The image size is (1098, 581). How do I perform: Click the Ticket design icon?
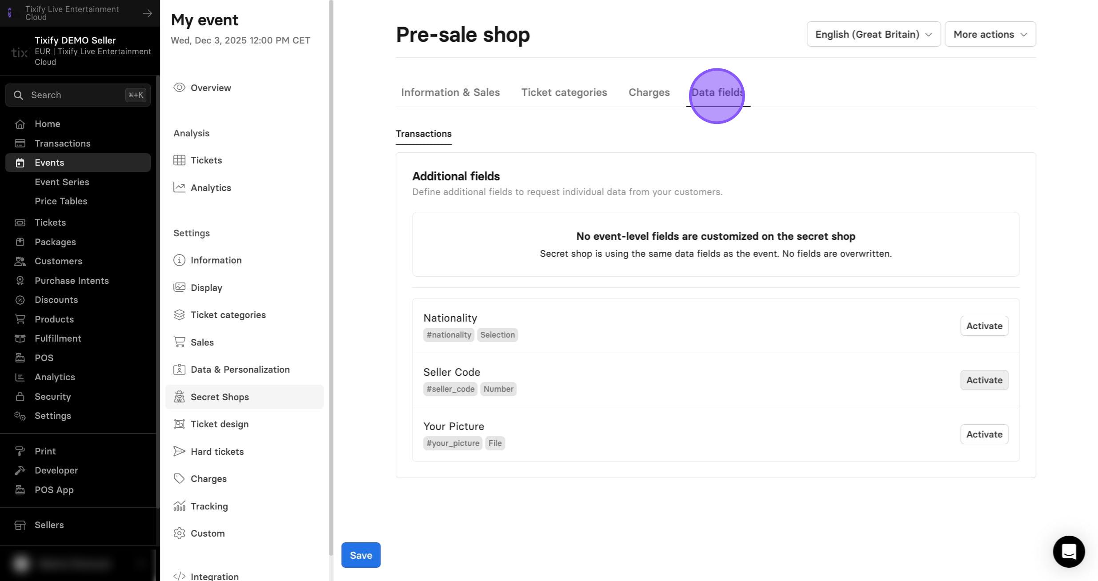click(x=179, y=424)
